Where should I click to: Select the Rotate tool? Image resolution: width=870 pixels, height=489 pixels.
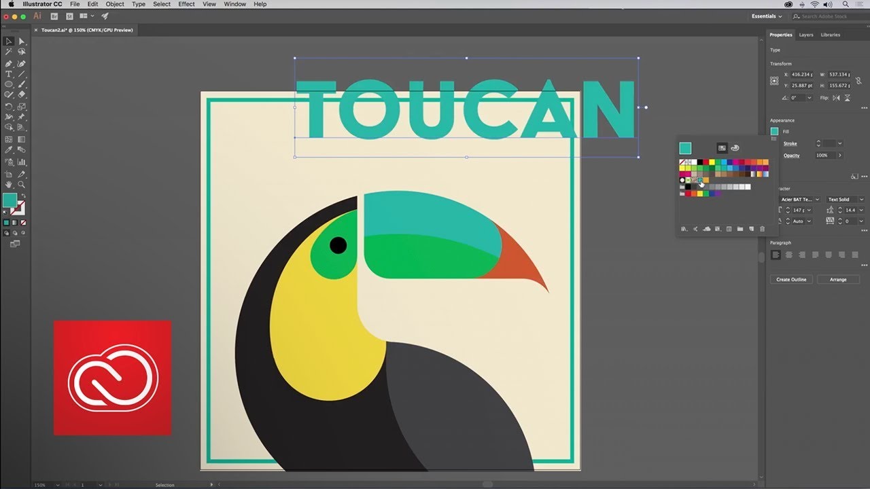point(9,107)
